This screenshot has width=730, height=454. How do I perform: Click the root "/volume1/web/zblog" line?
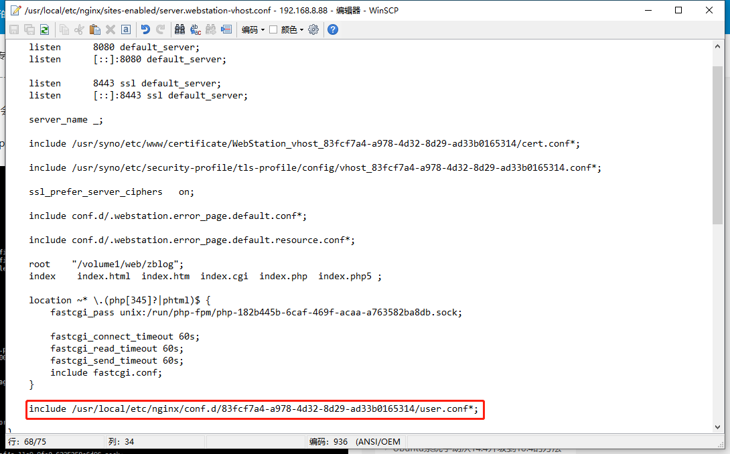(106, 264)
